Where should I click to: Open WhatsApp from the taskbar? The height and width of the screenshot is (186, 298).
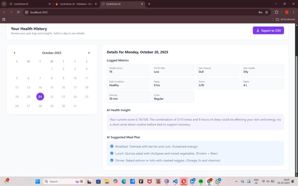point(218,182)
